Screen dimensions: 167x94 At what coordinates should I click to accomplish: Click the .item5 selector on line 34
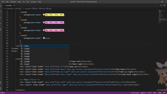(23, 20)
